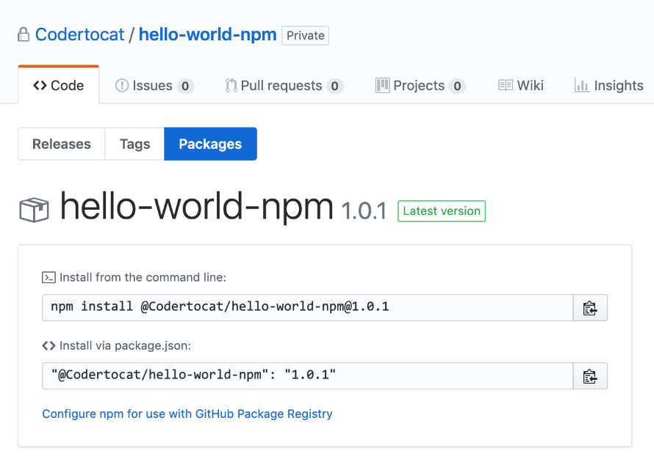The width and height of the screenshot is (654, 462).
Task: Open the Codertocat owner link
Action: click(x=79, y=34)
